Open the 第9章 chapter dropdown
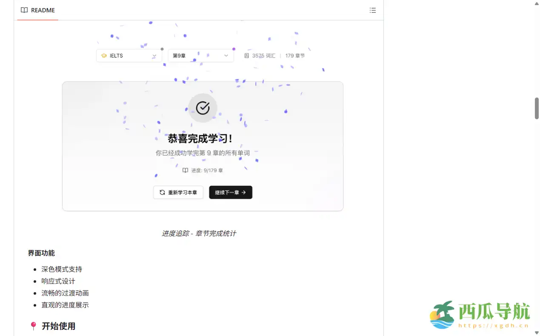This screenshot has height=336, width=540. pyautogui.click(x=200, y=55)
